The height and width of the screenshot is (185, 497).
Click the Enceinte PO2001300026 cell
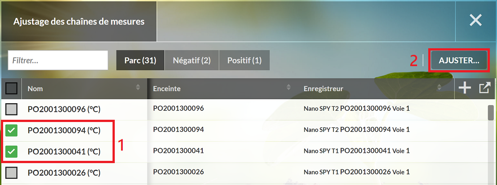point(178,172)
